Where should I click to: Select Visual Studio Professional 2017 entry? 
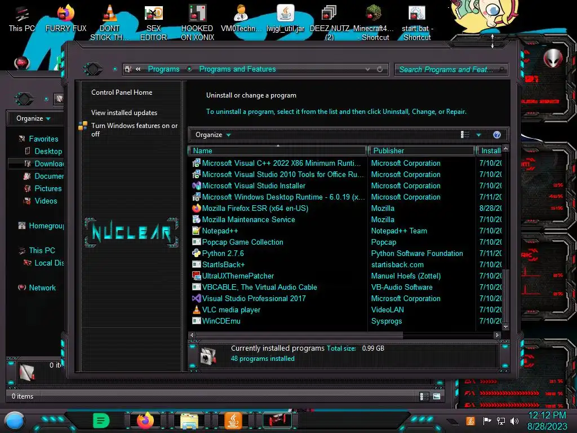click(x=254, y=298)
